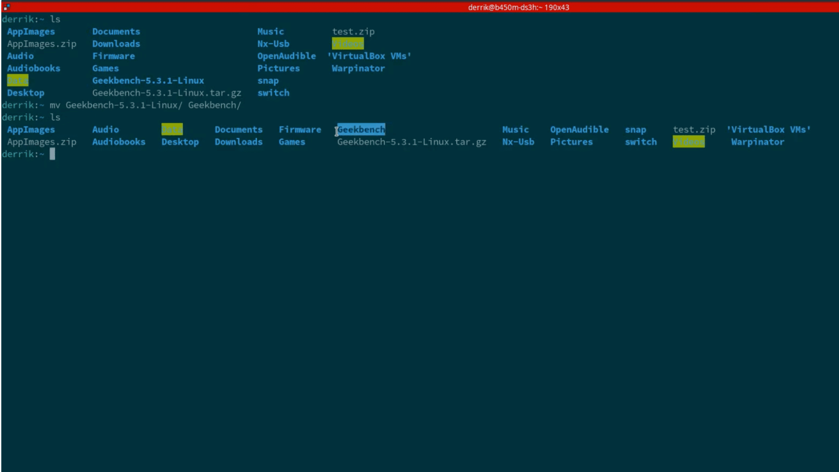Click test.zip in the first ls listing

pyautogui.click(x=353, y=31)
